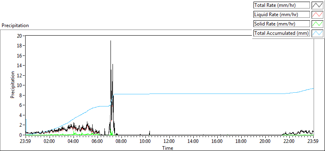Open the blue Total Accumulated plot style icon

click(318, 33)
